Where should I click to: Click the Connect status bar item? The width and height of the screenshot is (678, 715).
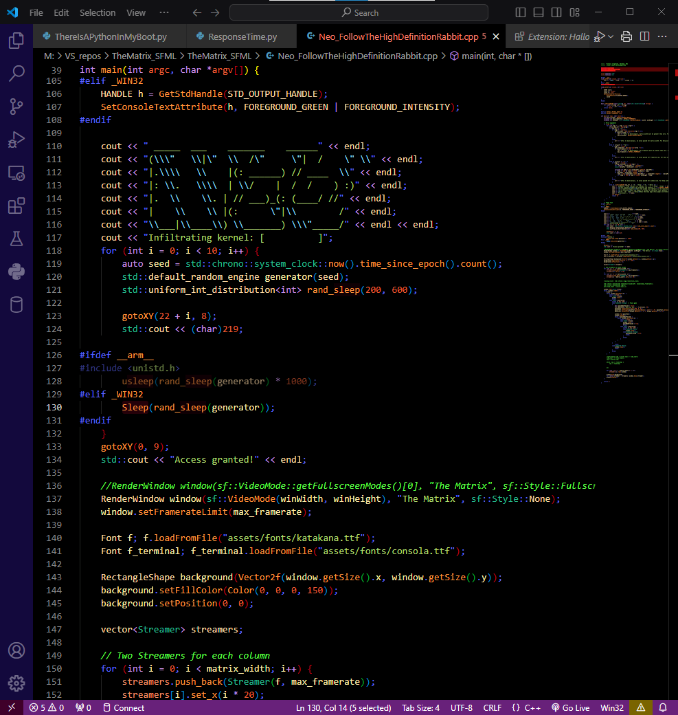[124, 707]
